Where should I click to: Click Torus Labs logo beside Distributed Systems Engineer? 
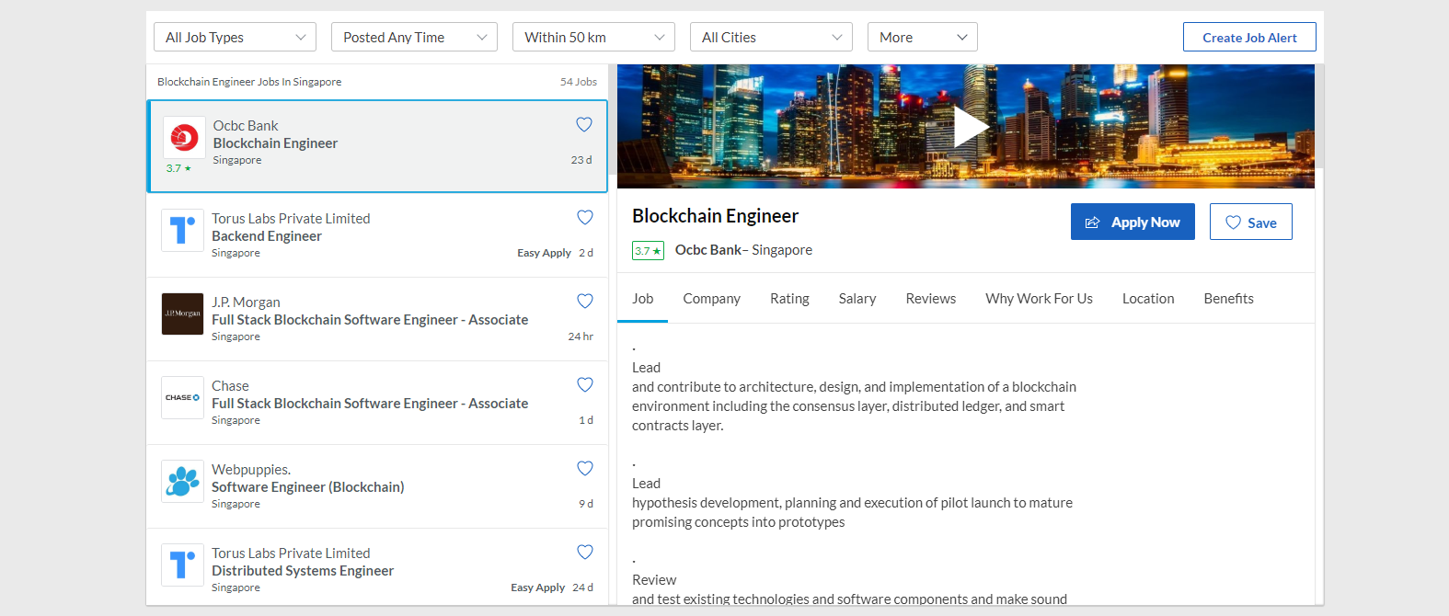(182, 565)
